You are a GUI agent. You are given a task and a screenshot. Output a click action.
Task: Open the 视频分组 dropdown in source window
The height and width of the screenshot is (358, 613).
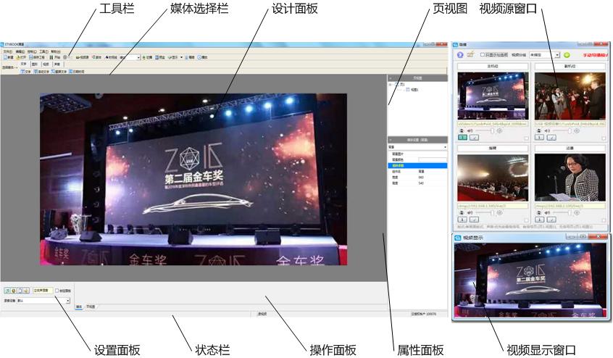click(557, 55)
